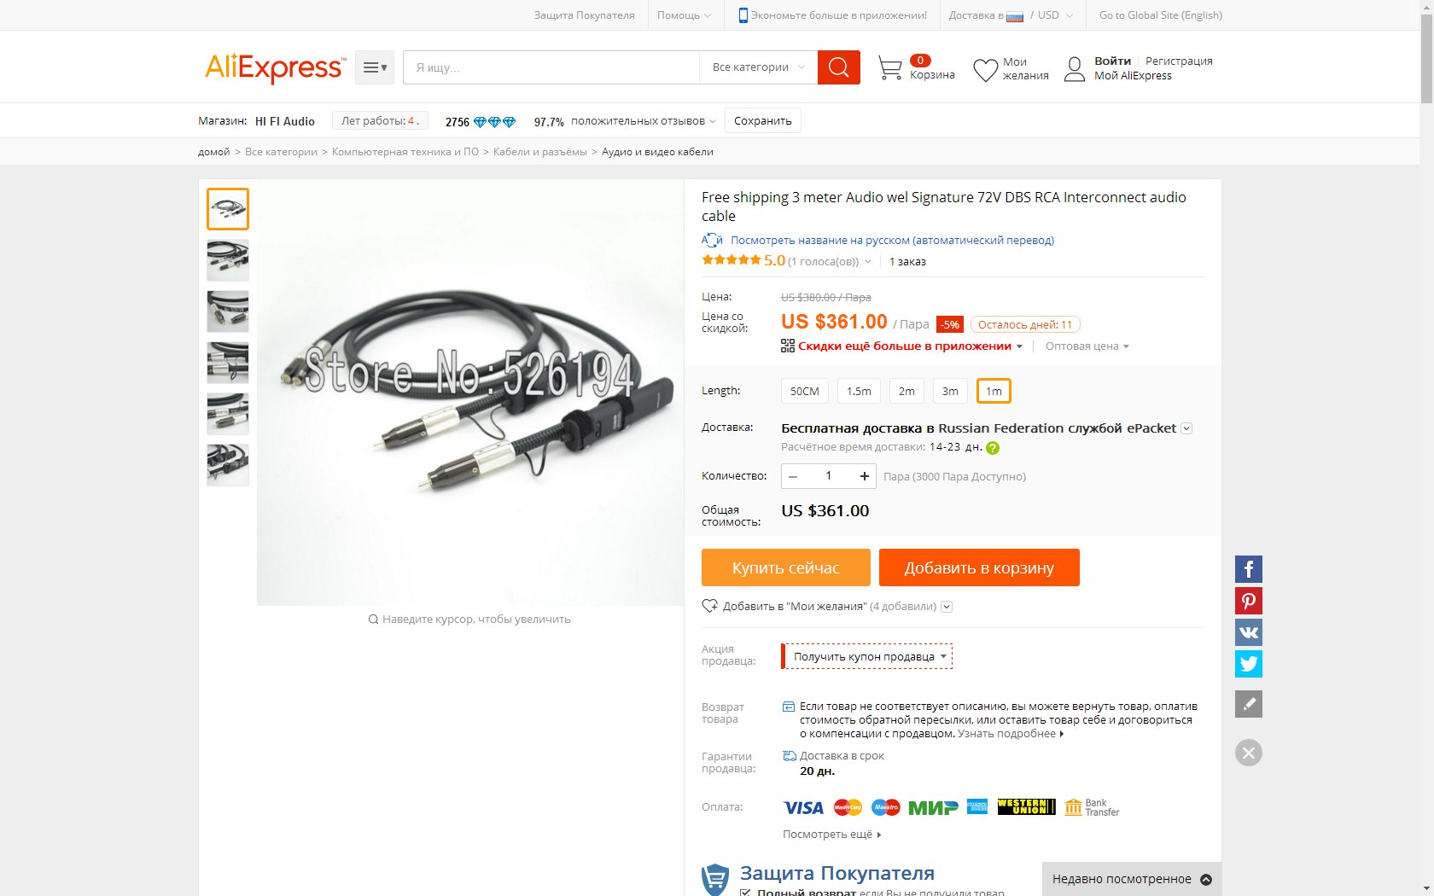Click the 'Купить сейчас' button

pos(786,567)
